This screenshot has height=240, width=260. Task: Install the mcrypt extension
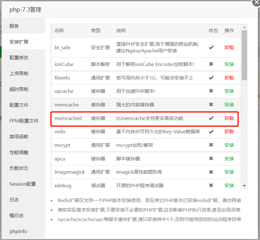(229, 145)
